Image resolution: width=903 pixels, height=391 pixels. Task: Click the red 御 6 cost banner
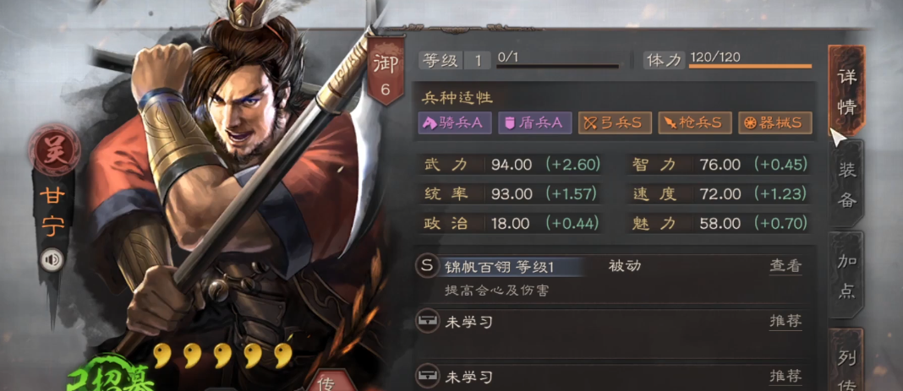pyautogui.click(x=386, y=71)
